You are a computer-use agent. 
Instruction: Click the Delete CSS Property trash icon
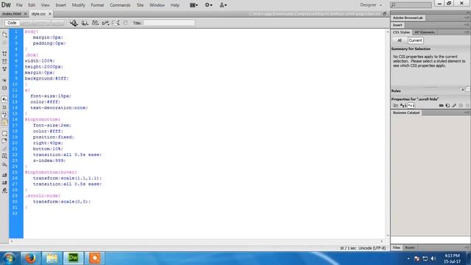coord(467,105)
